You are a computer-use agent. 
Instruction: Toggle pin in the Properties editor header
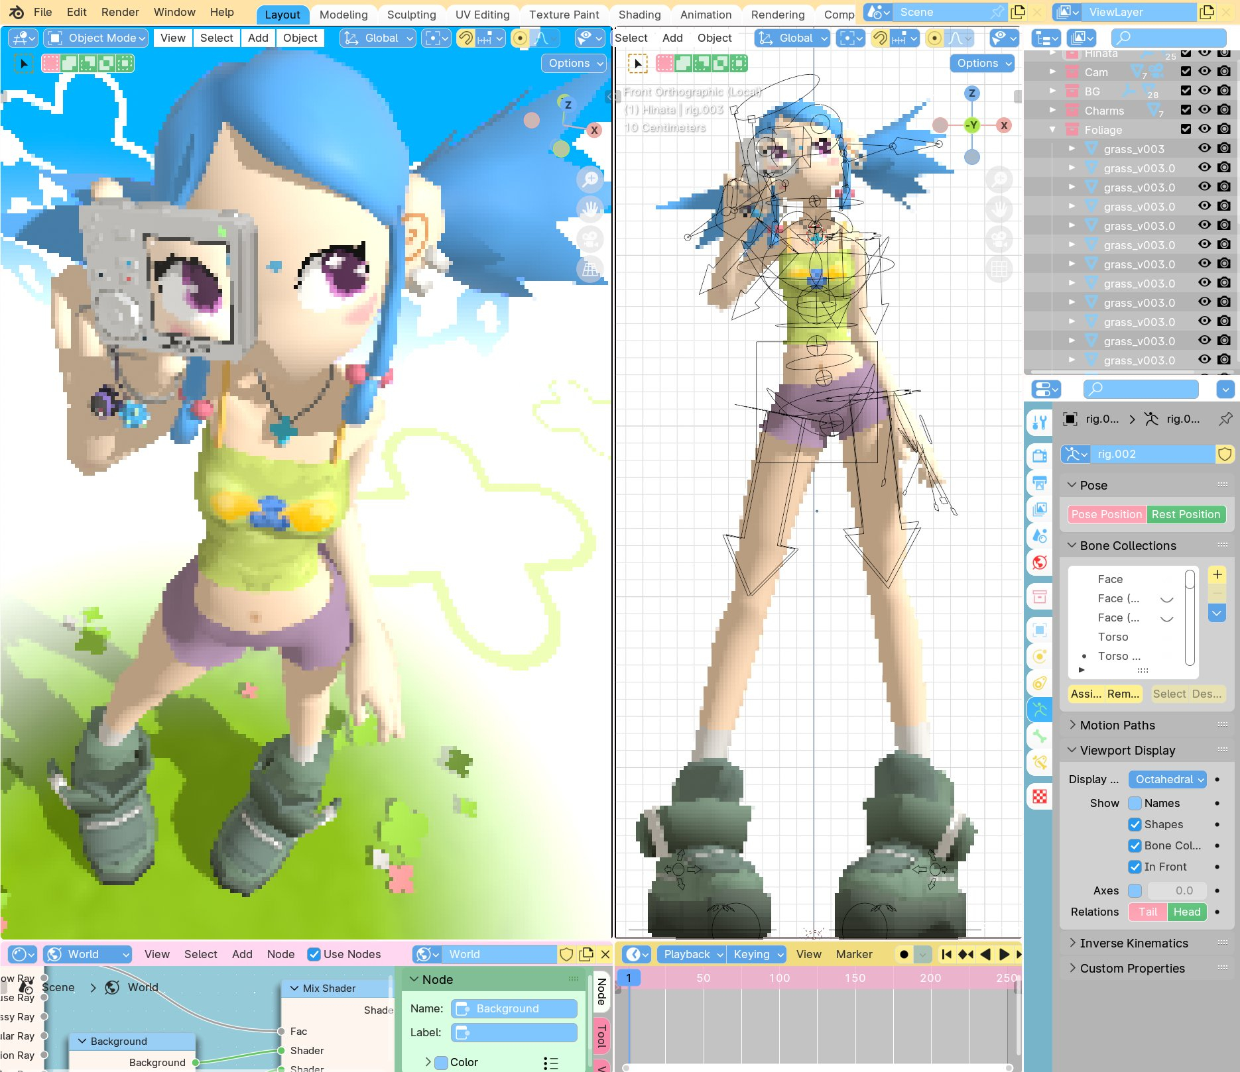(1225, 419)
